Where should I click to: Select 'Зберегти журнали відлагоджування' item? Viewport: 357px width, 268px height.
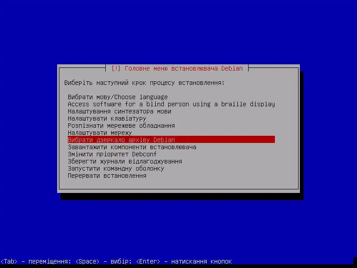171,161
